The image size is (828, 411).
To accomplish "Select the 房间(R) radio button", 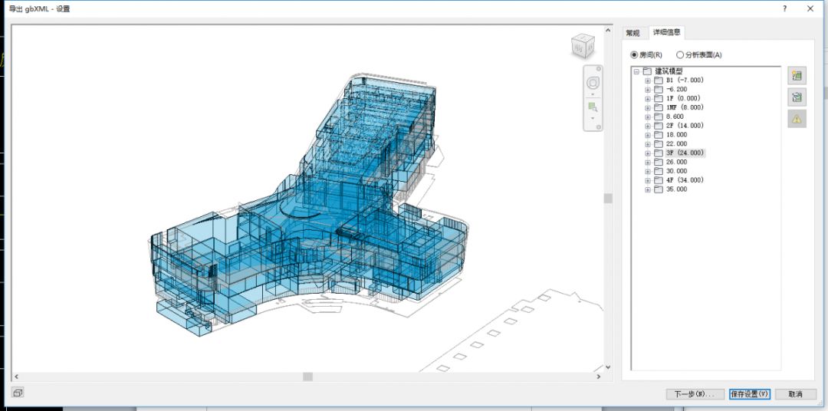I will click(x=633, y=55).
